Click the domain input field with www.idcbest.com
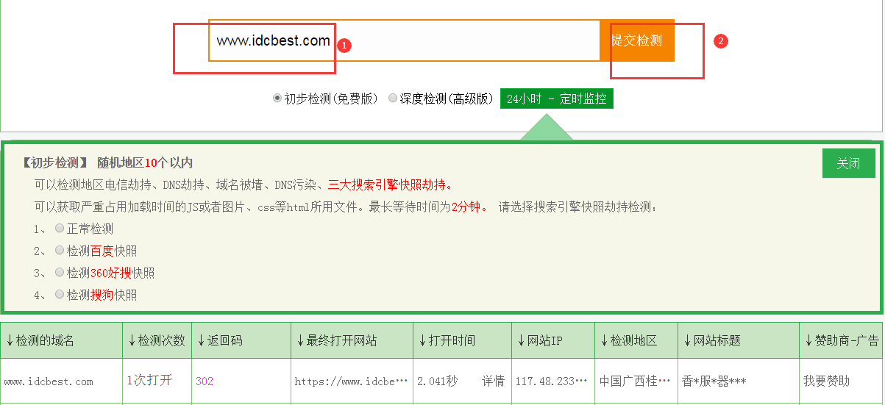This screenshot has width=885, height=405. pyautogui.click(x=405, y=40)
